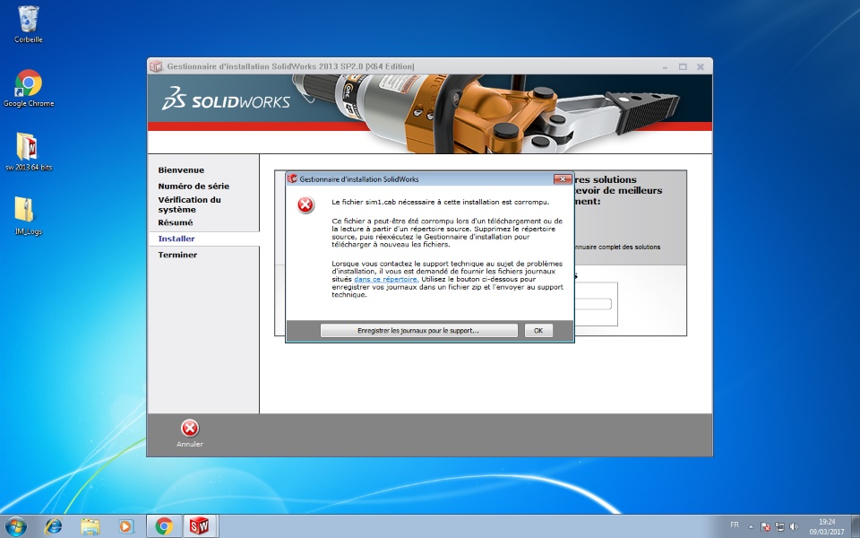The height and width of the screenshot is (538, 860).
Task: Click the network icon in system tray
Action: click(x=779, y=527)
